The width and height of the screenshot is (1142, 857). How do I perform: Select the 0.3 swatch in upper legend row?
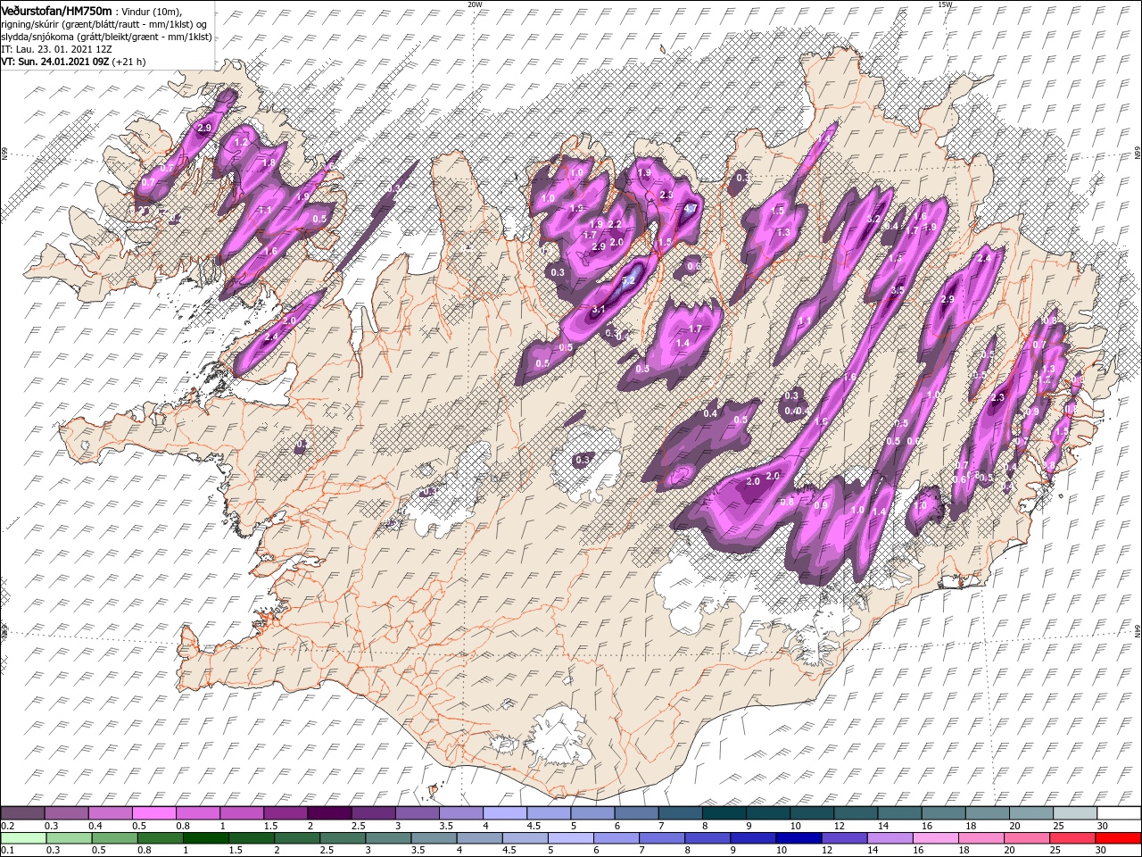pyautogui.click(x=66, y=813)
